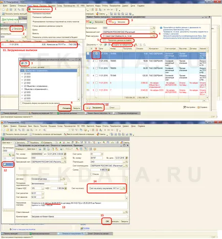
Task: Click select button of Счет авансов 62.02
Action: (x=43, y=197)
